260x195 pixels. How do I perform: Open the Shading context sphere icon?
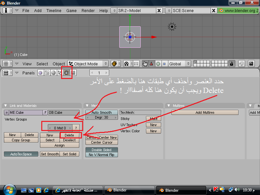[53, 73]
